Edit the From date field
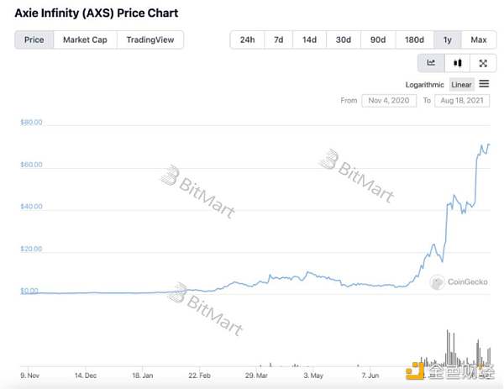Viewport: 504px width, 389px height. click(x=389, y=101)
